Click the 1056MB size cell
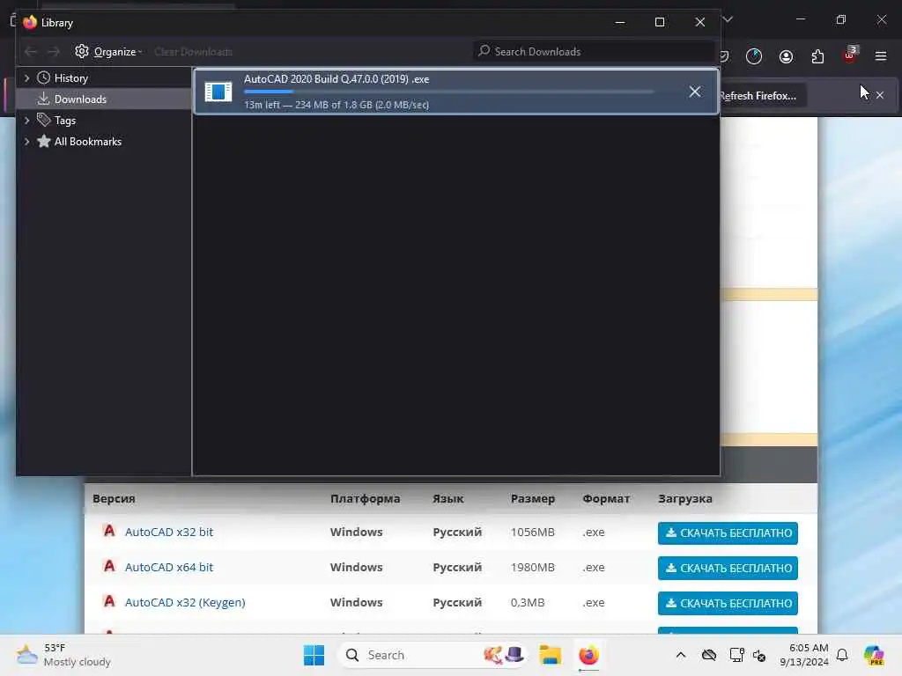The image size is (902, 676). 533,533
